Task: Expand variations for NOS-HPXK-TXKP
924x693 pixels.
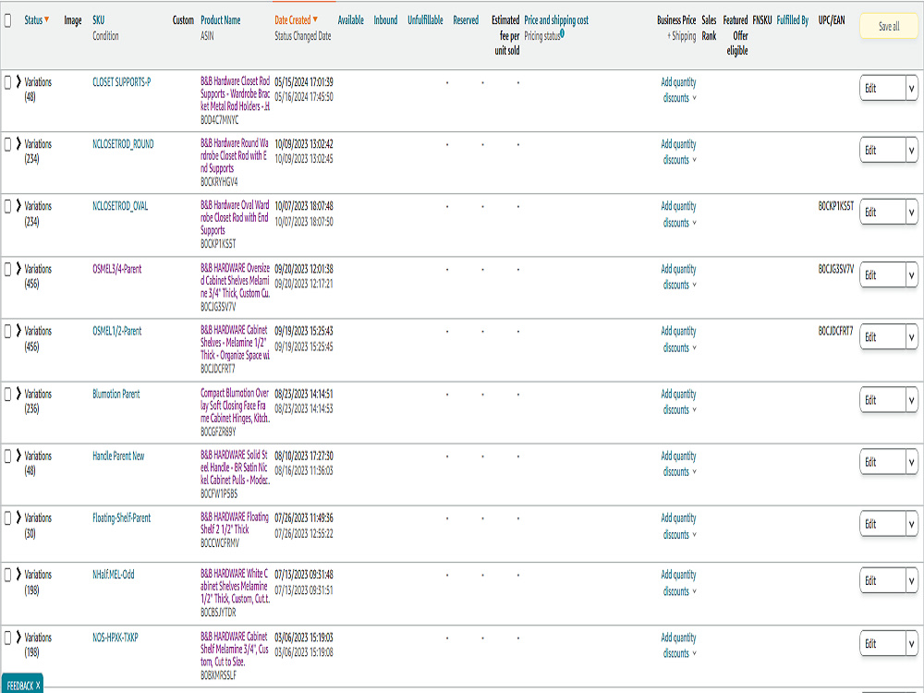Action: pos(18,637)
